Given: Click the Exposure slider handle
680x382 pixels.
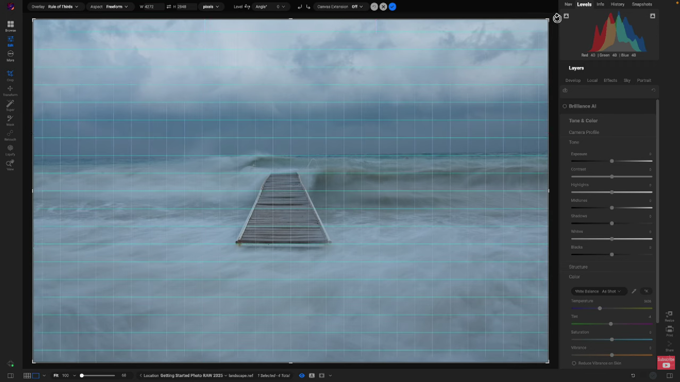Looking at the screenshot, I should tap(612, 161).
